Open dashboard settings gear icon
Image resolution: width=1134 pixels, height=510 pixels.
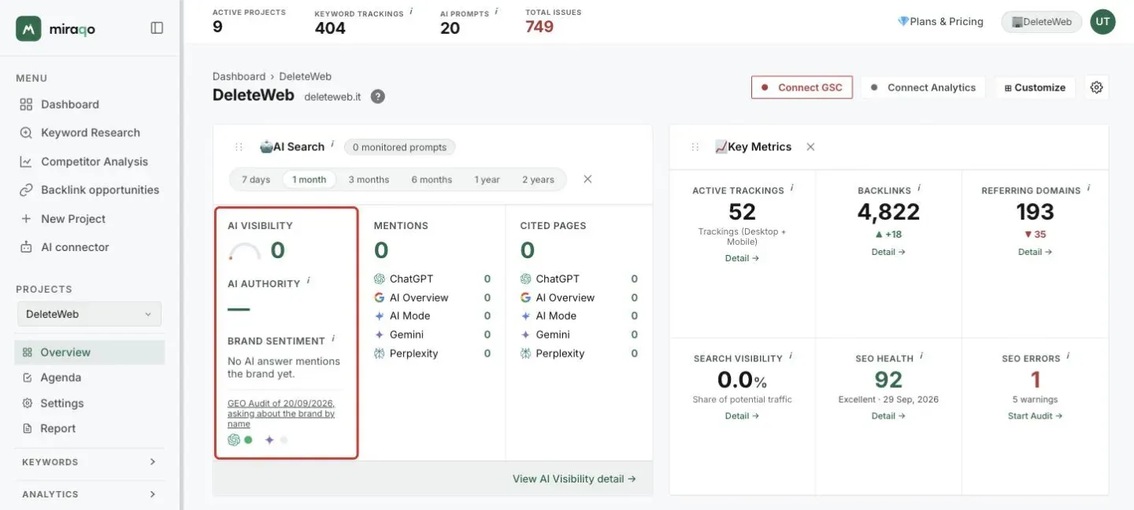1096,87
